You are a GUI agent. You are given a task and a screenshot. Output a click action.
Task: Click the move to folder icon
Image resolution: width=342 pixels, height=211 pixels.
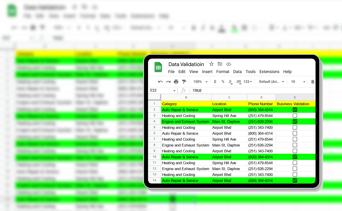tap(220, 64)
